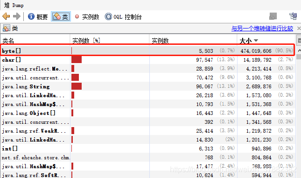Screen dimensions: 301x178
Task: Click size value 1,531,368
Action: 259,104
